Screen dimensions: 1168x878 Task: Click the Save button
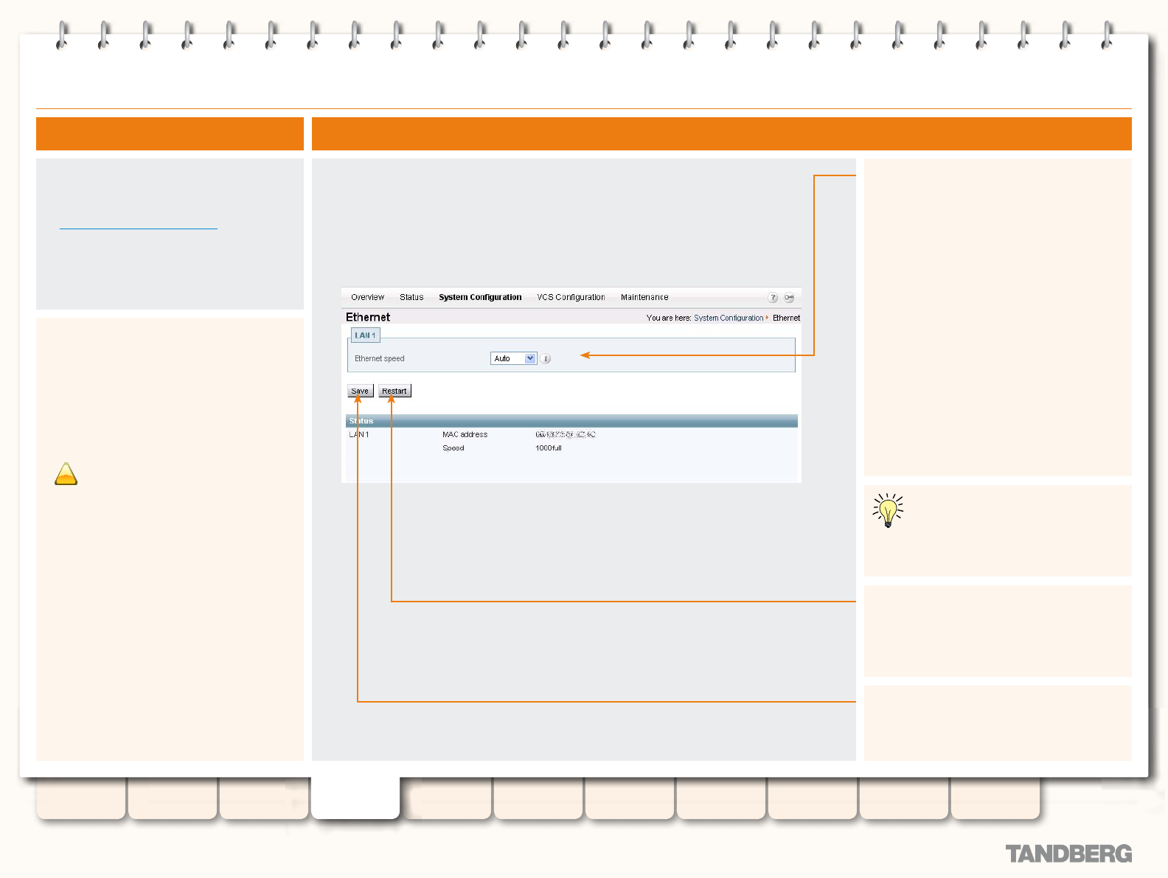(x=360, y=391)
